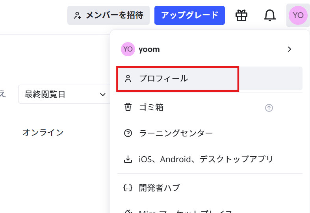Choose ゴミ箱 menu entry
Image resolution: width=310 pixels, height=213 pixels.
click(x=151, y=107)
